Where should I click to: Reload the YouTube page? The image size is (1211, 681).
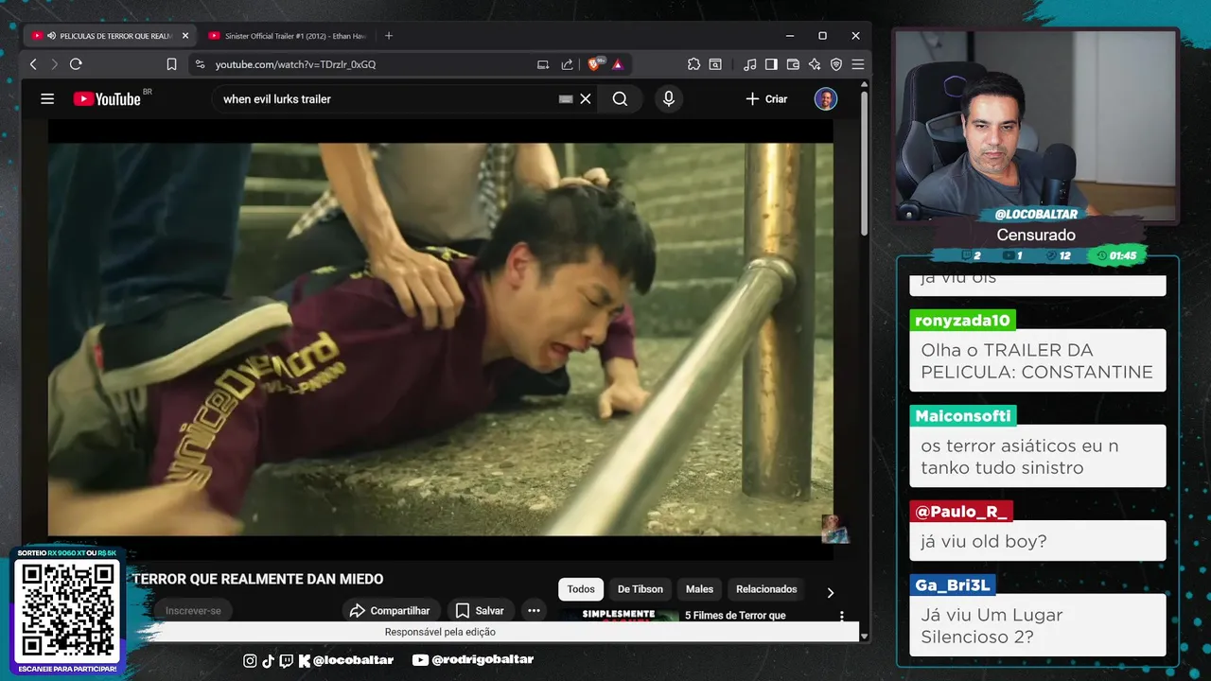pyautogui.click(x=76, y=64)
